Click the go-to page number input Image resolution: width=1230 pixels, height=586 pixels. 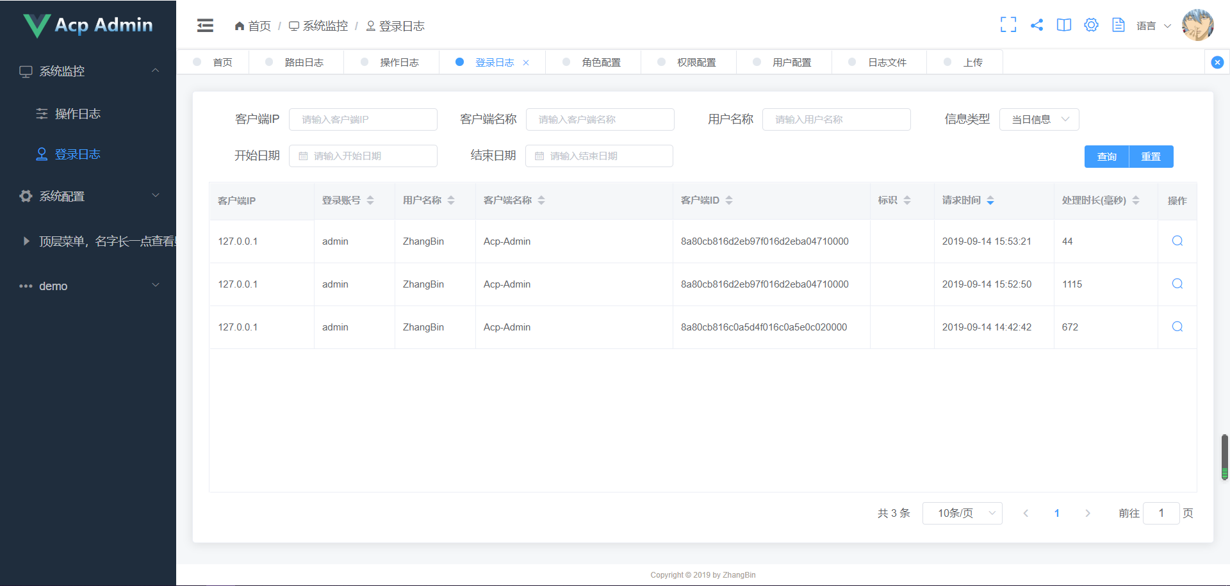tap(1161, 513)
